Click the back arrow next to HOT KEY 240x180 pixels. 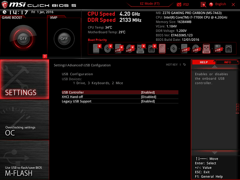(184, 64)
